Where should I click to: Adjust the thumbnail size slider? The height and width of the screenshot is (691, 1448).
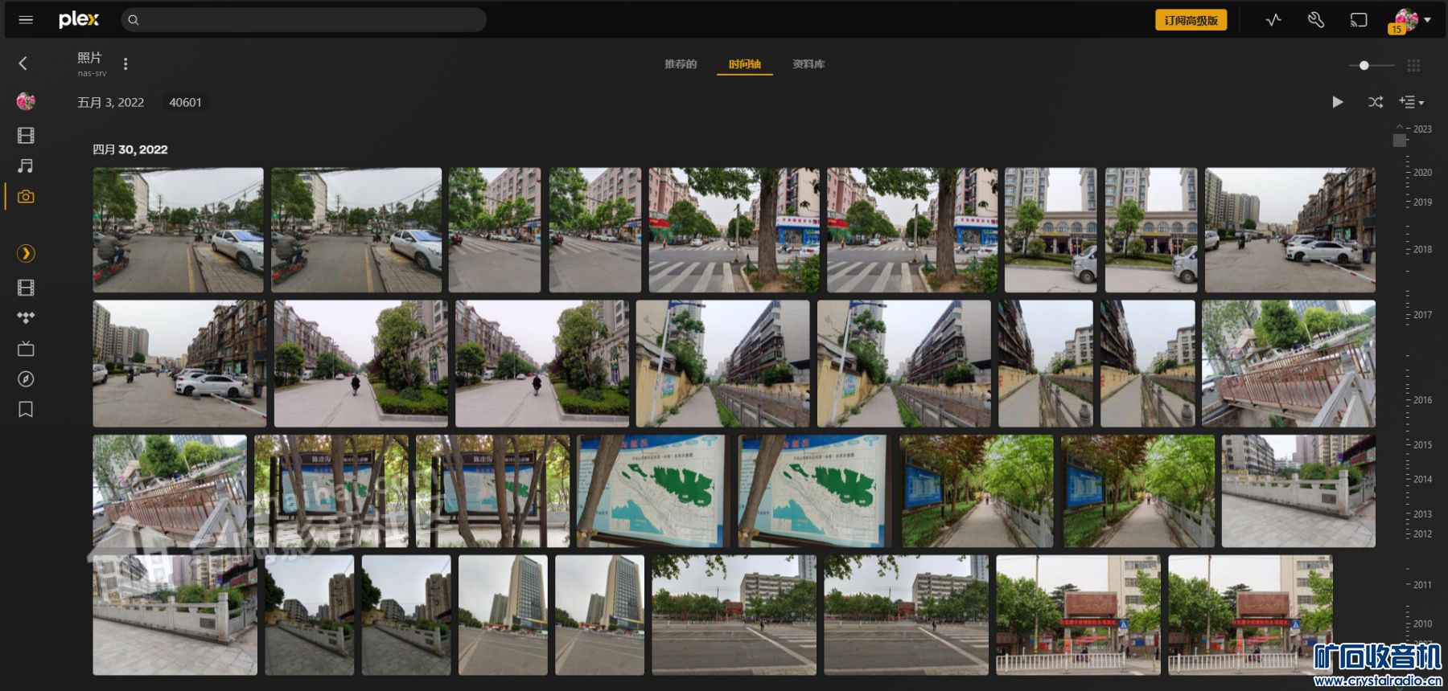tap(1364, 65)
